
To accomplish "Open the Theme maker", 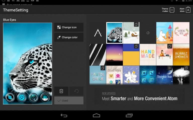I will (x=168, y=10).
